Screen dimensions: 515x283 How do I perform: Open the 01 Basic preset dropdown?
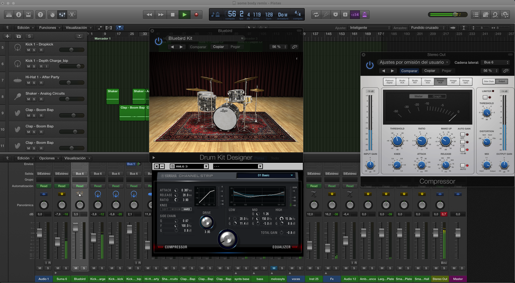click(x=266, y=175)
